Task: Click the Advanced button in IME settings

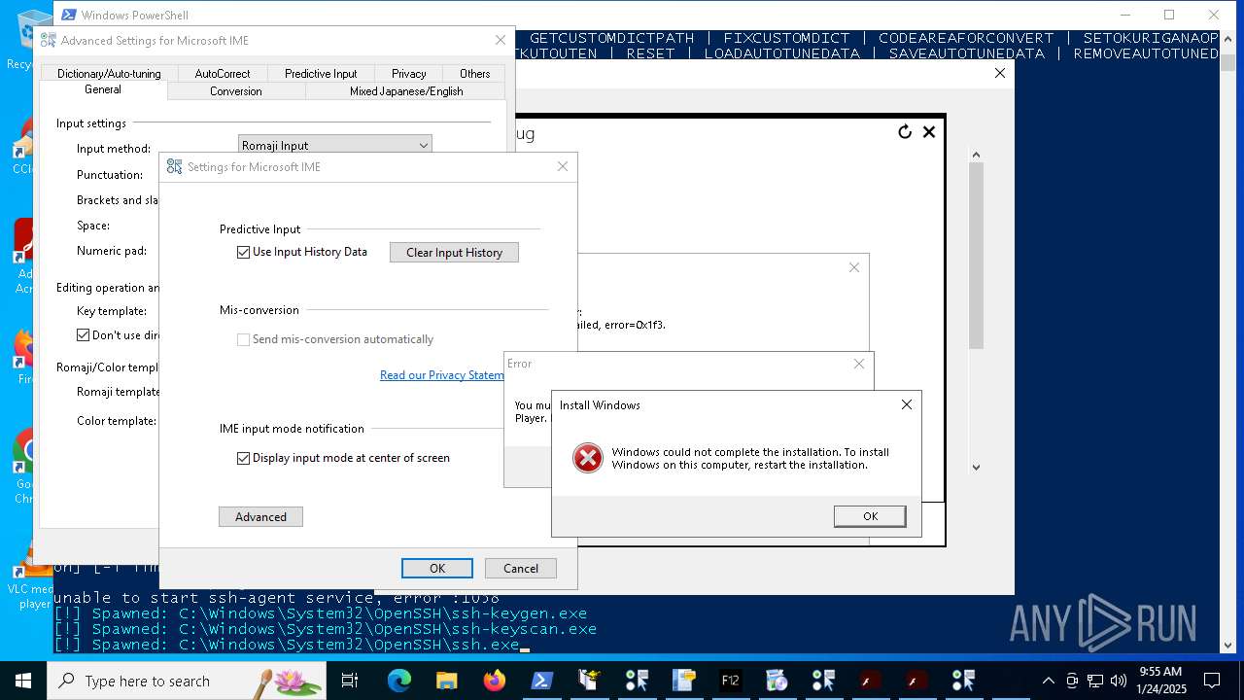Action: pyautogui.click(x=260, y=516)
